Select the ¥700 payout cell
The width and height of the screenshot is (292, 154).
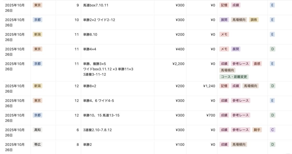[211, 115]
